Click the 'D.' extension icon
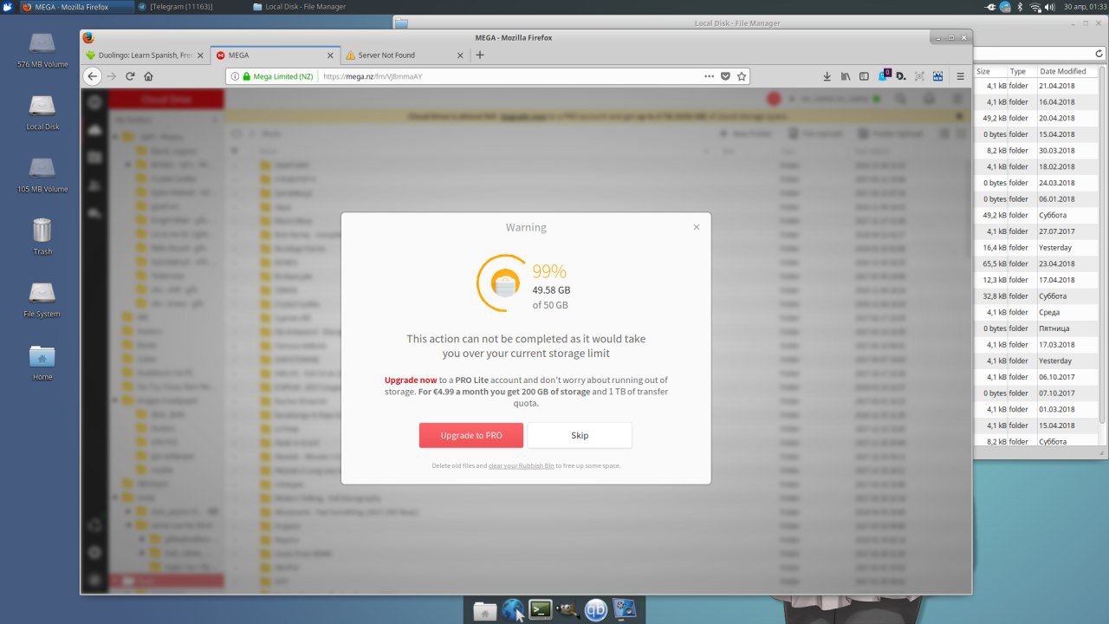 pos(901,76)
